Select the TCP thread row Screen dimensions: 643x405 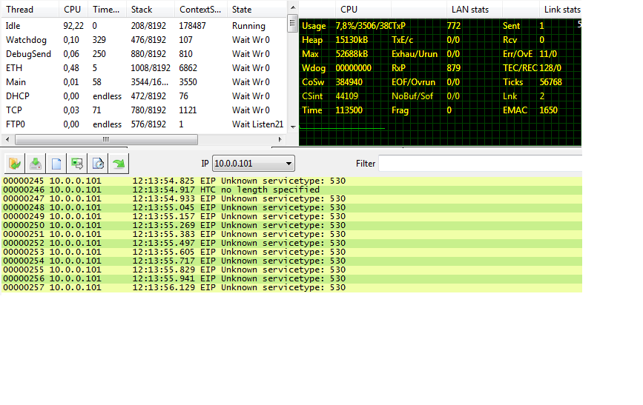145,110
